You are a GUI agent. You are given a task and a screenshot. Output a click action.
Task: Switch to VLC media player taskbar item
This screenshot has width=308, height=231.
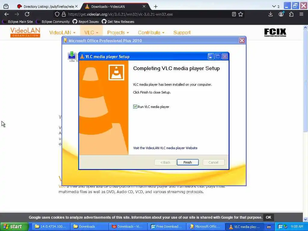pos(244,227)
